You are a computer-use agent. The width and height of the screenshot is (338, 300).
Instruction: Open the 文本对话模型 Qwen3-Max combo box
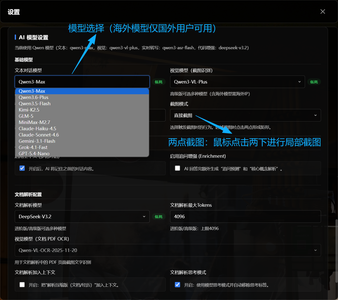point(82,82)
